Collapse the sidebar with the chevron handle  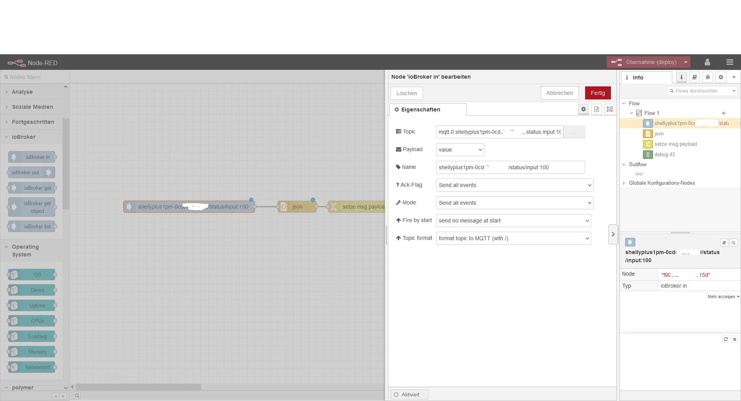click(613, 234)
